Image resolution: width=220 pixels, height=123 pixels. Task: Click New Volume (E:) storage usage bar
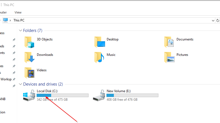tap(132, 95)
